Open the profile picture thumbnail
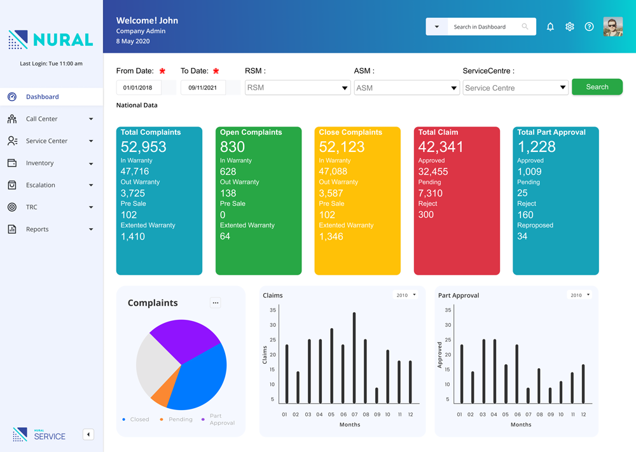This screenshot has height=452, width=636. 612,27
